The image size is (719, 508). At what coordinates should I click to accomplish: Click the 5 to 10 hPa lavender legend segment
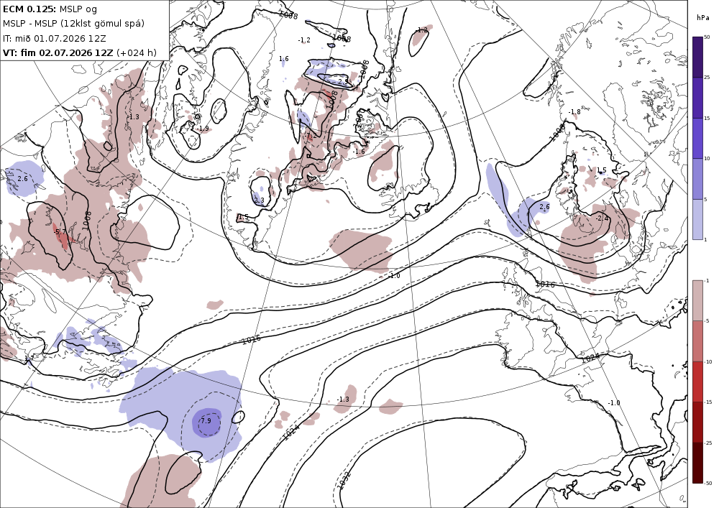click(697, 179)
